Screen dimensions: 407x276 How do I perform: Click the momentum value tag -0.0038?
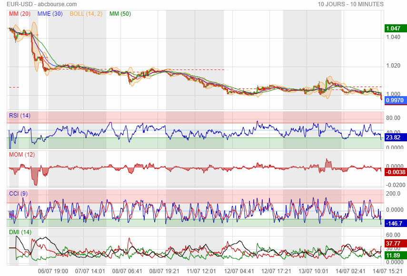click(x=396, y=172)
